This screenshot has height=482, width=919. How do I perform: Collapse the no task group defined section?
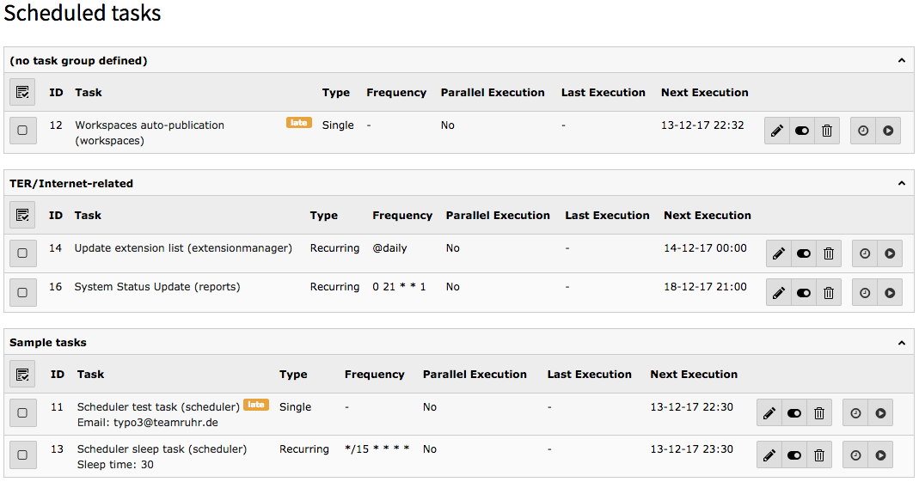pos(902,61)
